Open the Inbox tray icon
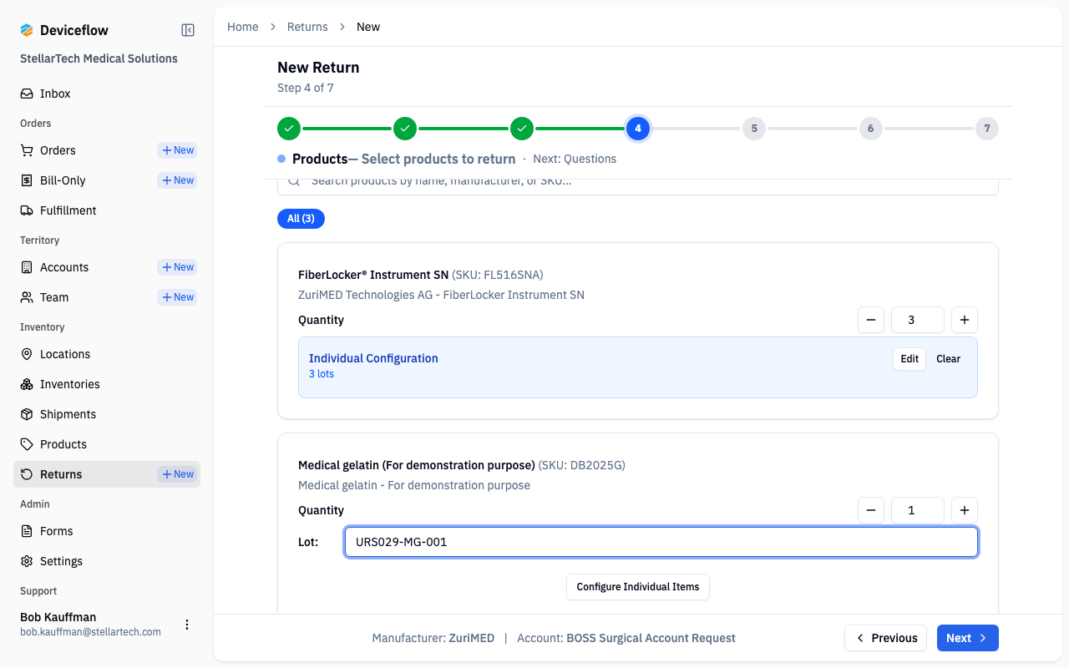 pos(27,94)
